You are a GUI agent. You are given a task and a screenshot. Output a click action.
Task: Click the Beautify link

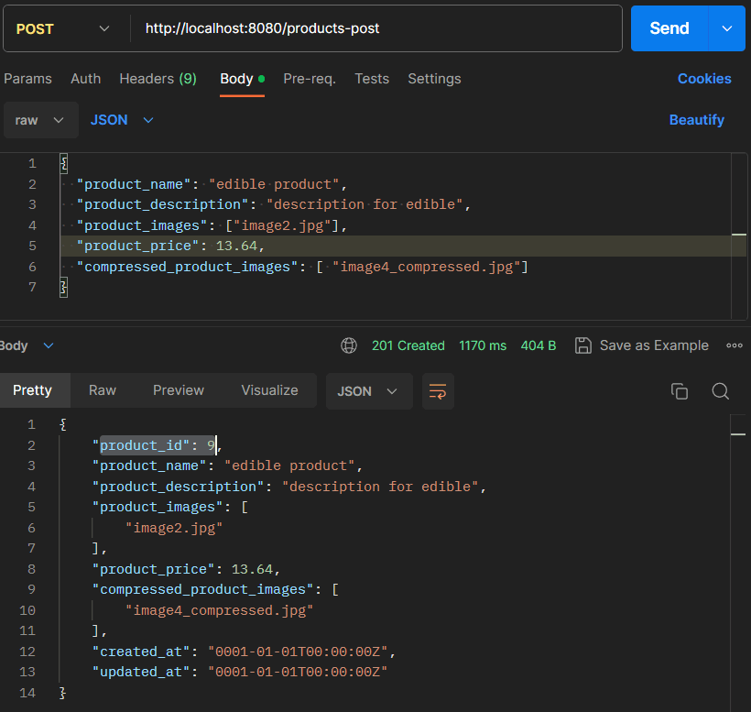(696, 120)
